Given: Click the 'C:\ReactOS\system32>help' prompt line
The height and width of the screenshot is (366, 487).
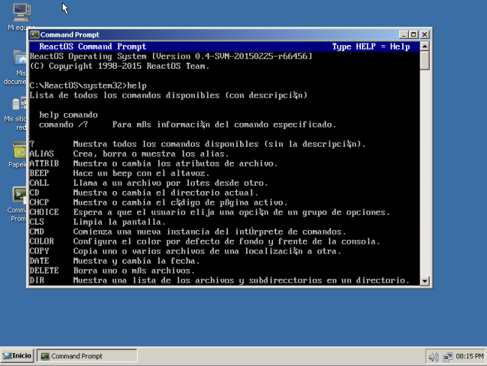Looking at the screenshot, I should pyautogui.click(x=88, y=86).
